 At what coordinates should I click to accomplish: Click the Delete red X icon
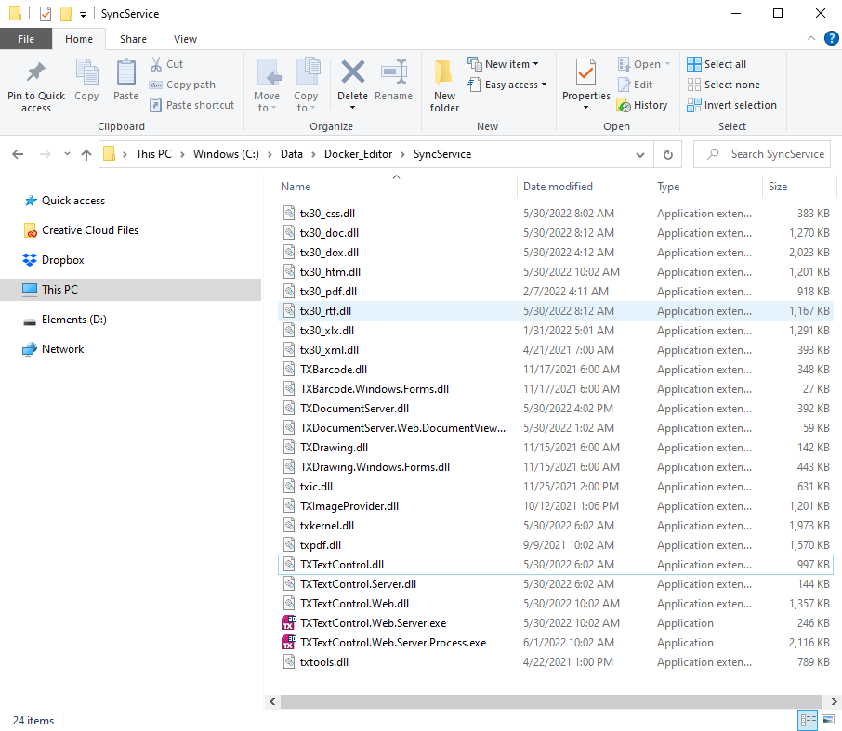point(352,72)
